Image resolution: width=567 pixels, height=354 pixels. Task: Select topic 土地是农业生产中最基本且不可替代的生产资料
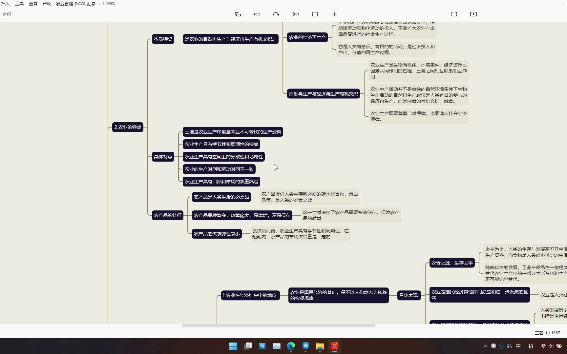(x=233, y=132)
